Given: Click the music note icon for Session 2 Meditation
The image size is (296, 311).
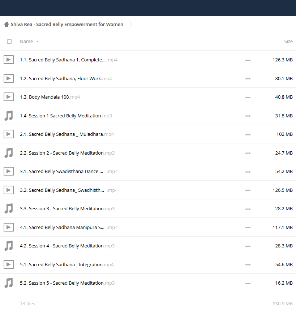Looking at the screenshot, I should pyautogui.click(x=9, y=153).
